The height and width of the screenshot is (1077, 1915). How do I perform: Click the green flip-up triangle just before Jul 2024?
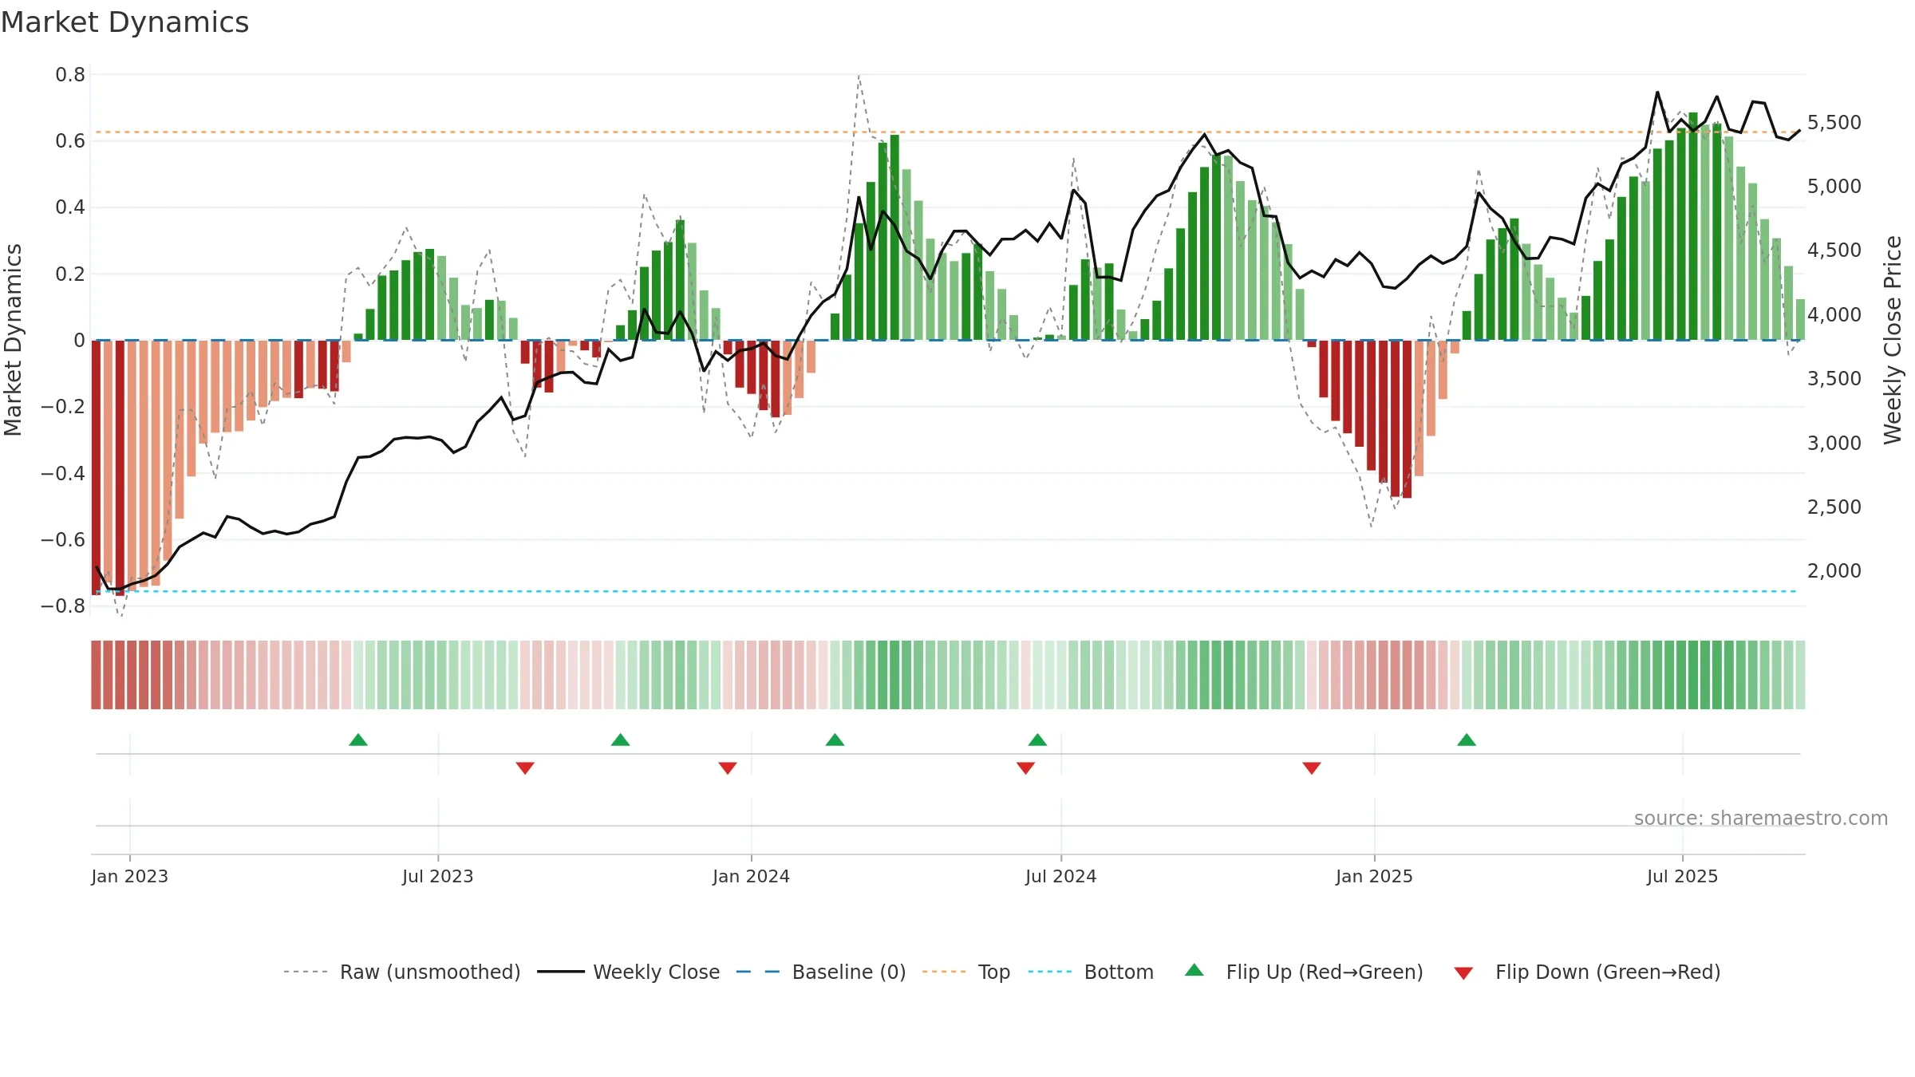pyautogui.click(x=1037, y=740)
